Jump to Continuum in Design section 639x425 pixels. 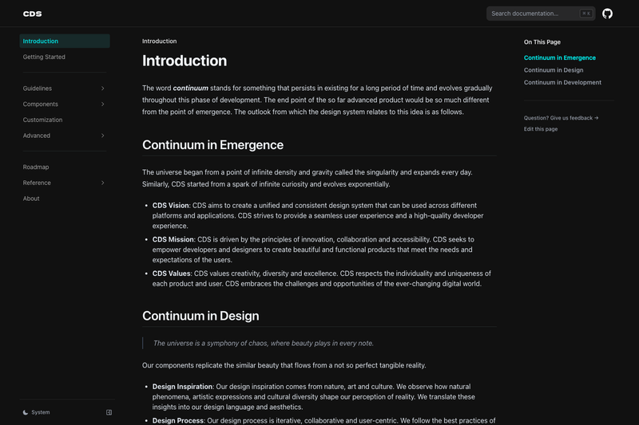[x=553, y=70]
